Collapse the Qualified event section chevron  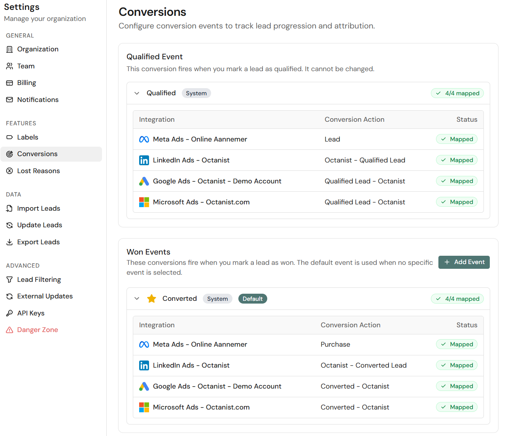click(137, 93)
